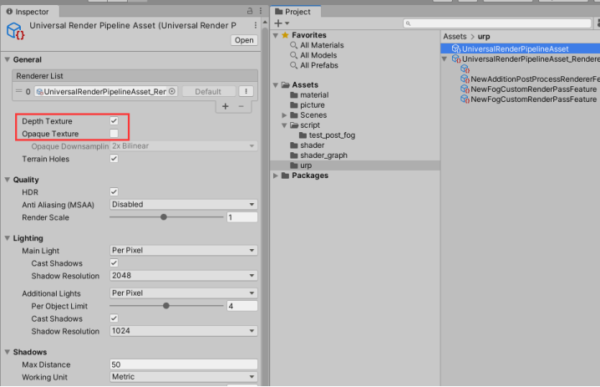This screenshot has height=387, width=600.
Task: Collapse the Quality section
Action: pos(8,180)
